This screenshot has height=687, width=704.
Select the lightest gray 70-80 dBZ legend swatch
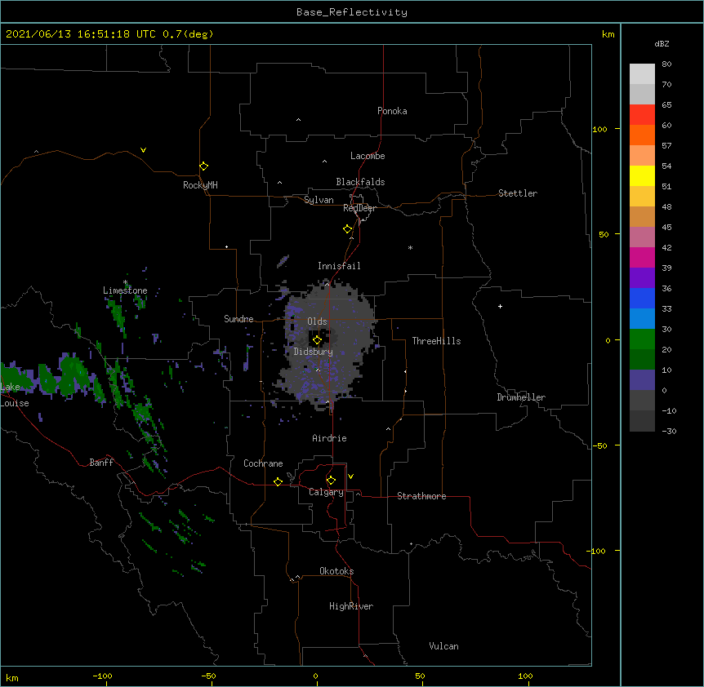(x=642, y=74)
